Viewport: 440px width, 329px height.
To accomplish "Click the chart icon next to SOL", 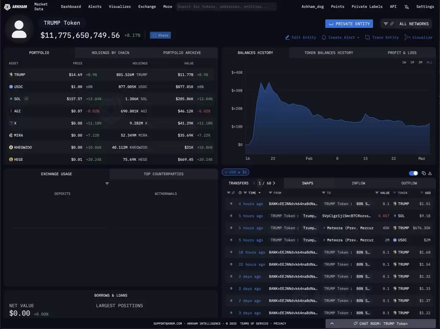I will [x=26, y=99].
